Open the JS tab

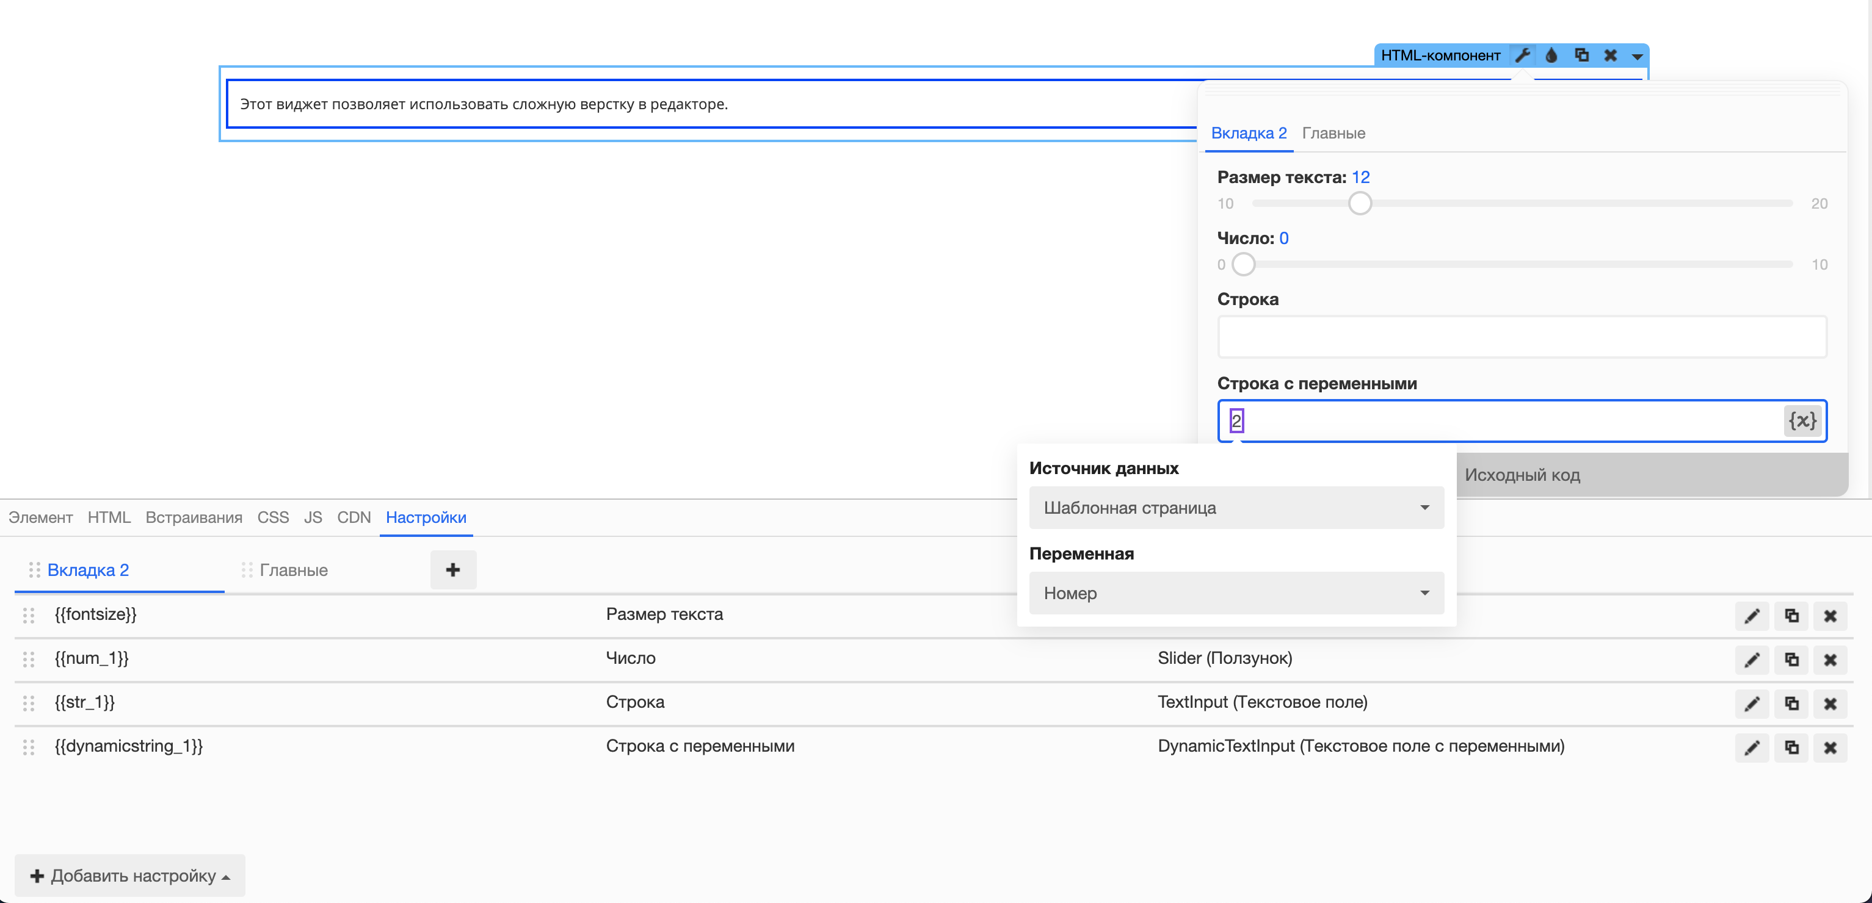(313, 517)
